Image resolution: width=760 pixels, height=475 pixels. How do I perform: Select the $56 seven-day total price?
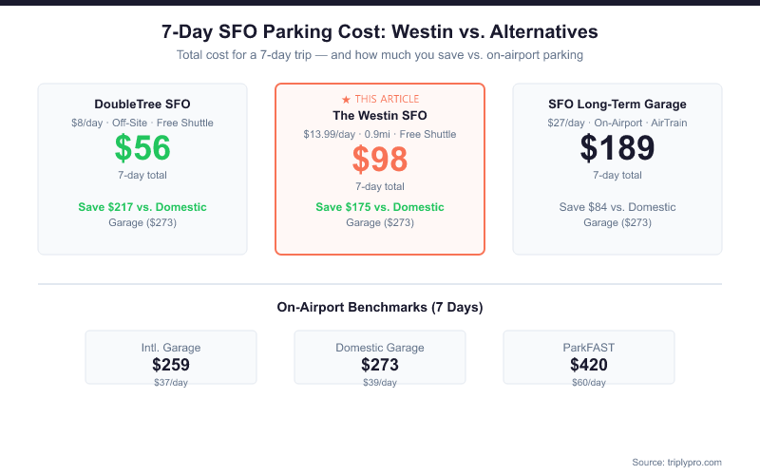click(142, 148)
